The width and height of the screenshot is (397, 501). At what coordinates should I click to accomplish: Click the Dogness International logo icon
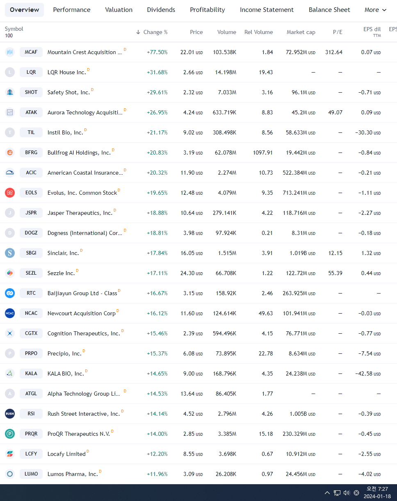click(10, 233)
